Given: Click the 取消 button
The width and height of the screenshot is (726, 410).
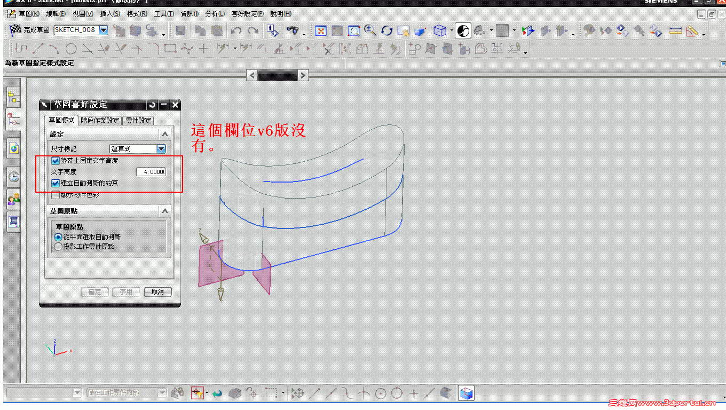Looking at the screenshot, I should point(157,292).
